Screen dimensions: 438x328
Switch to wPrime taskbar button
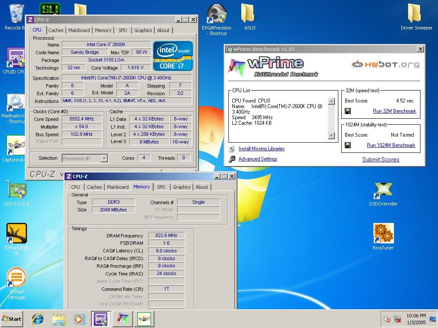tap(122, 319)
